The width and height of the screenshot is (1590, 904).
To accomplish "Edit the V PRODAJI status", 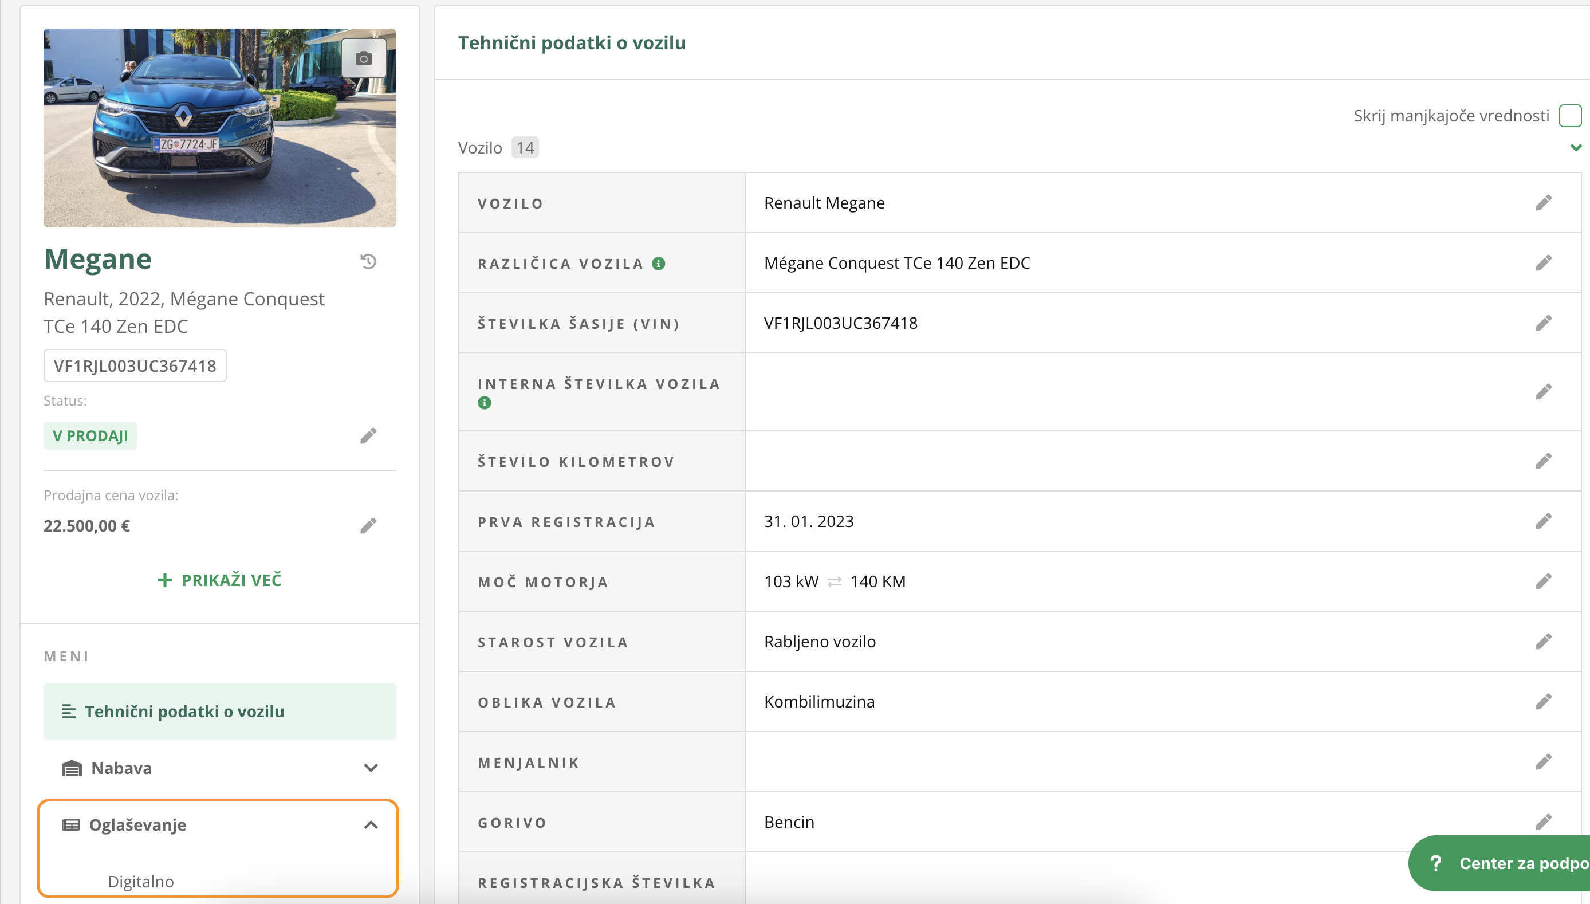I will (368, 436).
